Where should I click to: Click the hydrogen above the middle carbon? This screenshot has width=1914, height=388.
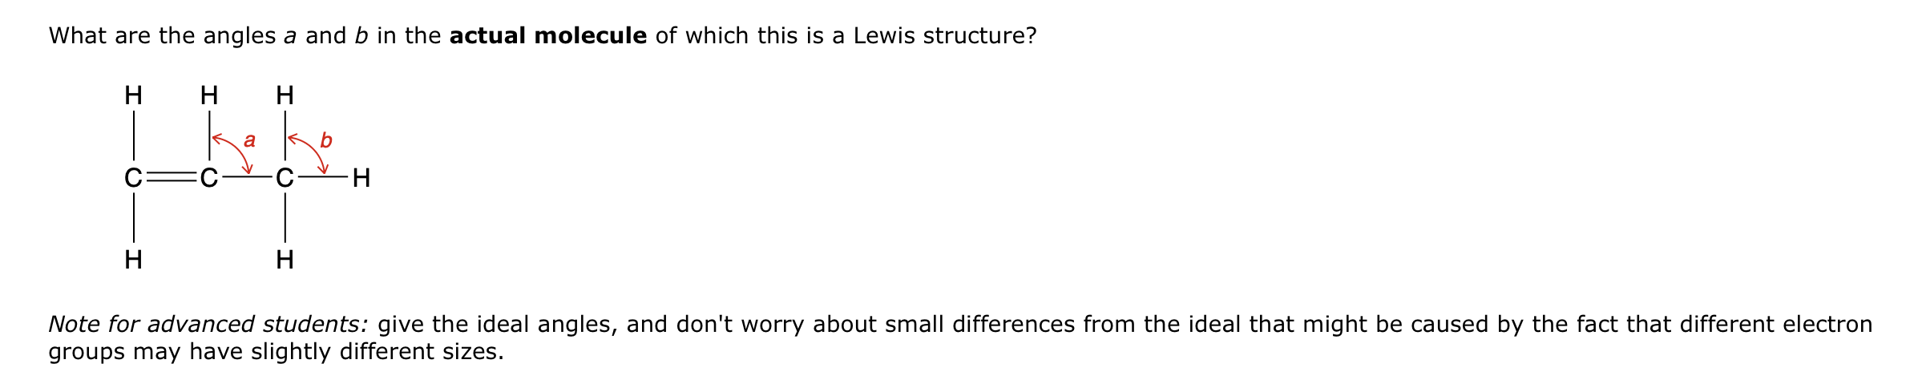point(208,96)
